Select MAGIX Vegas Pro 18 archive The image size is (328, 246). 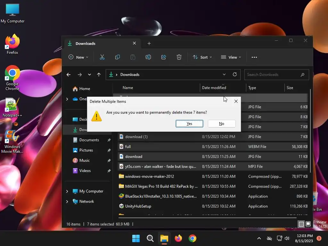[213, 186]
